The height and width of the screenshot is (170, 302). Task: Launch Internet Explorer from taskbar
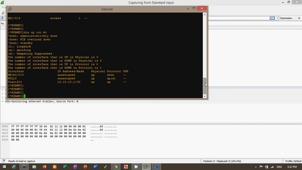pyautogui.click(x=14, y=167)
